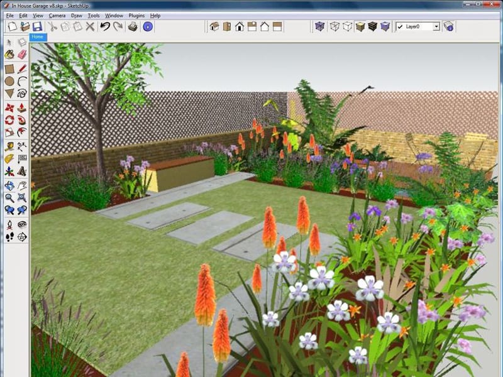Select the Rotate tool
Viewport: 503px width, 377px height.
9,120
